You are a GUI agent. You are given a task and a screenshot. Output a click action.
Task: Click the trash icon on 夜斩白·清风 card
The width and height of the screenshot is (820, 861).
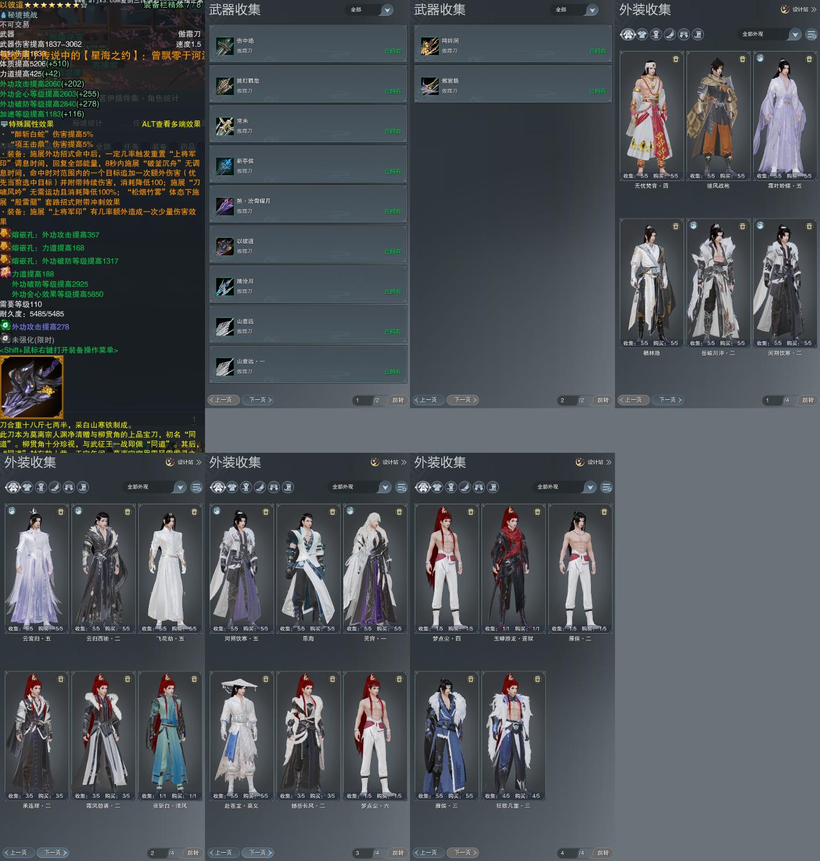point(194,679)
